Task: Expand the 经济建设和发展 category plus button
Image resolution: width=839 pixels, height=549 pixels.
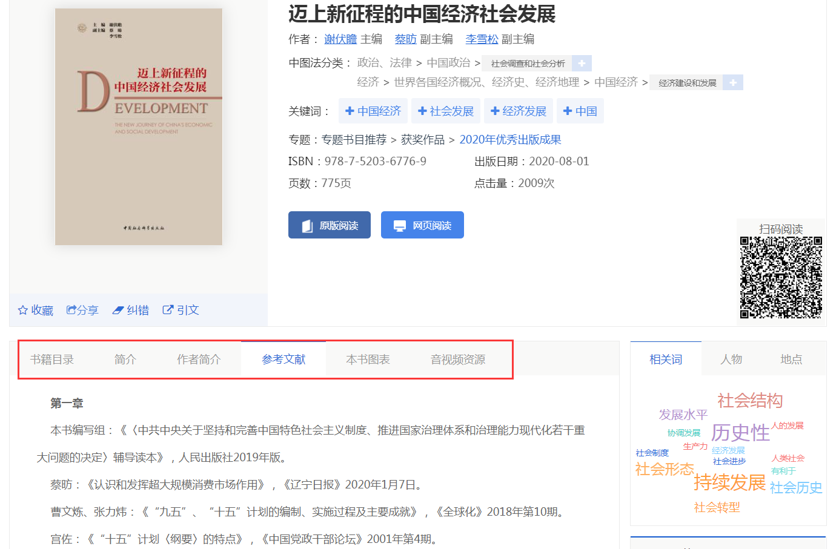Action: click(x=733, y=83)
